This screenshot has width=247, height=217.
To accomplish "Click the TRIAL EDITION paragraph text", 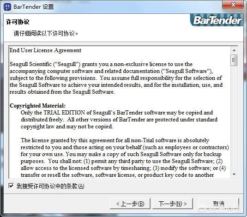I will 119,120.
